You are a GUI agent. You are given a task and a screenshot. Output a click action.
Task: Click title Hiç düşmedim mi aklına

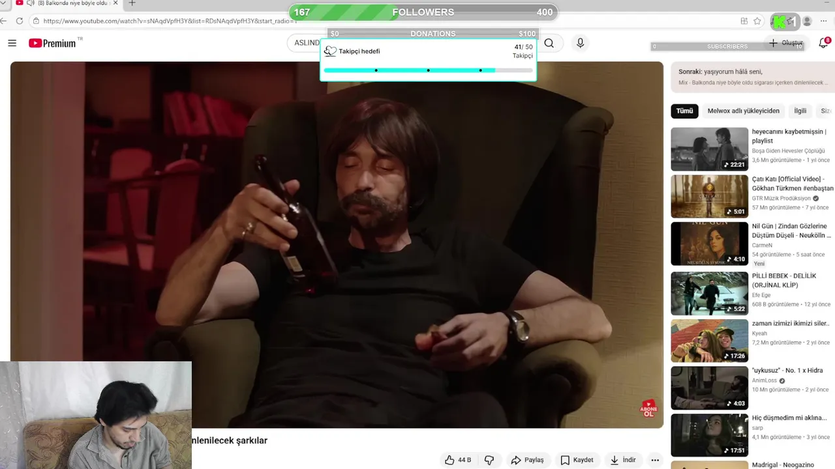click(789, 418)
